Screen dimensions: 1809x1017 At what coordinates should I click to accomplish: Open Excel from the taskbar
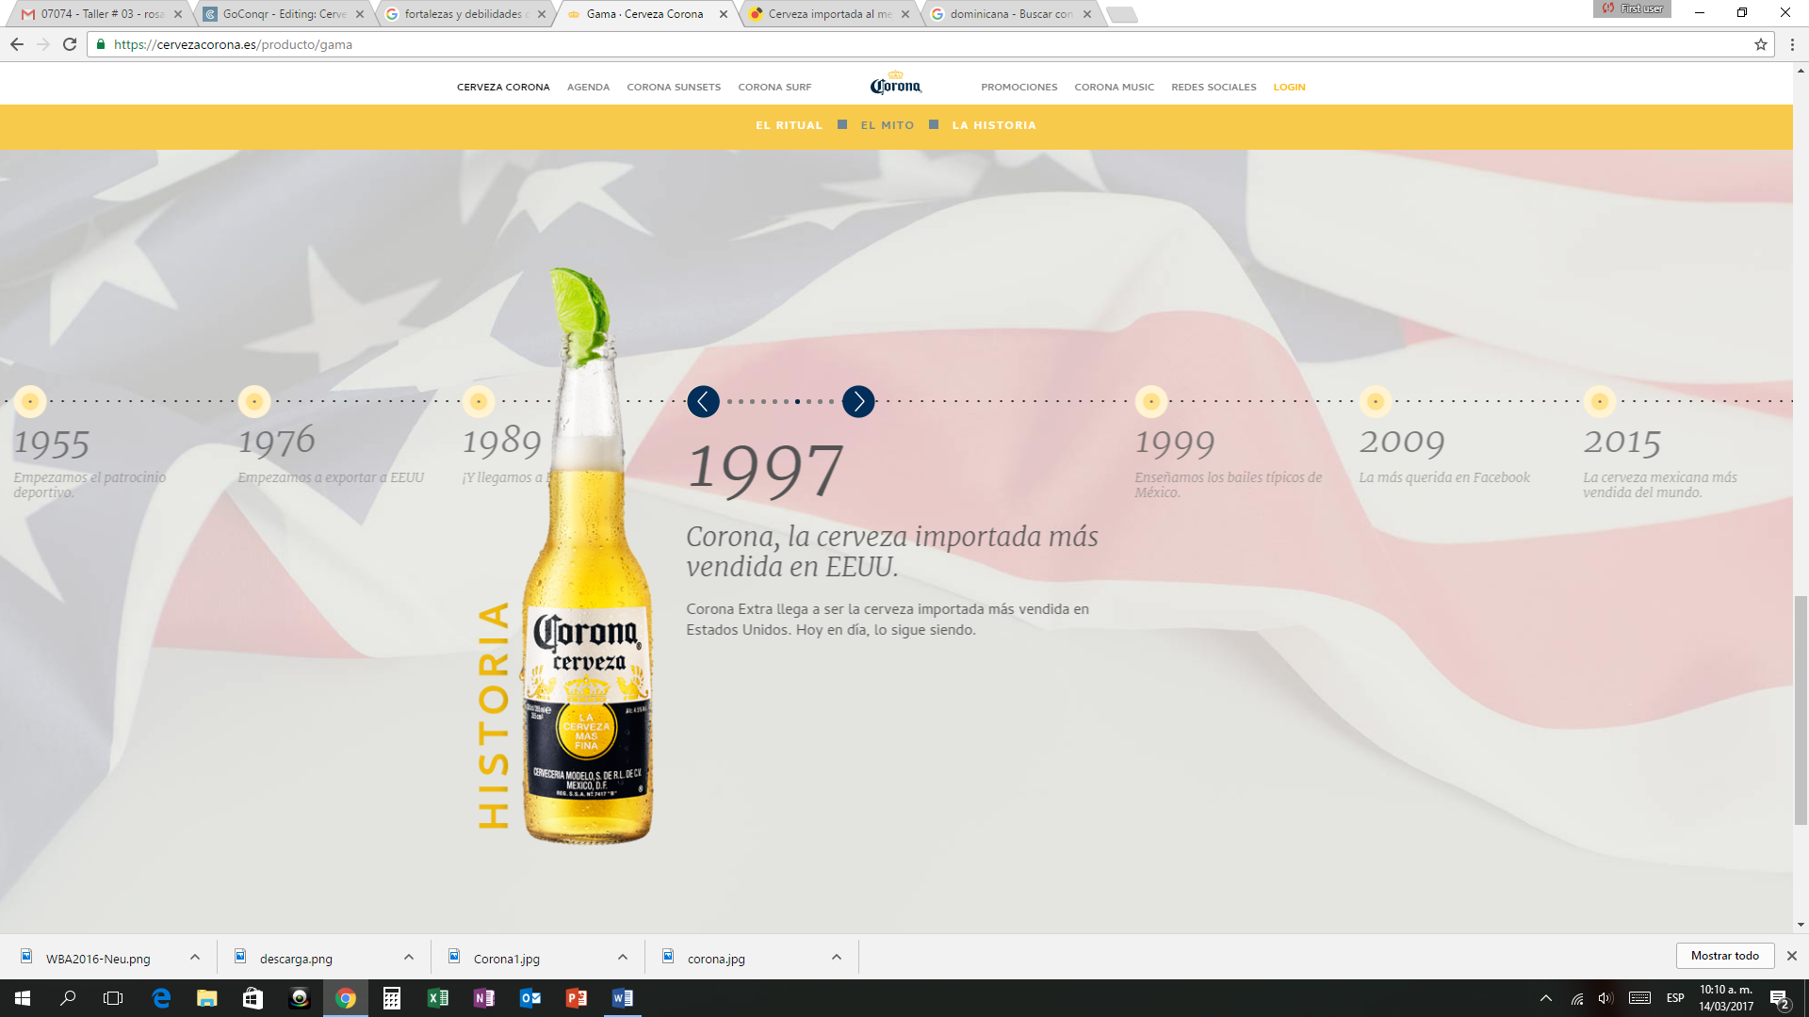(x=438, y=998)
